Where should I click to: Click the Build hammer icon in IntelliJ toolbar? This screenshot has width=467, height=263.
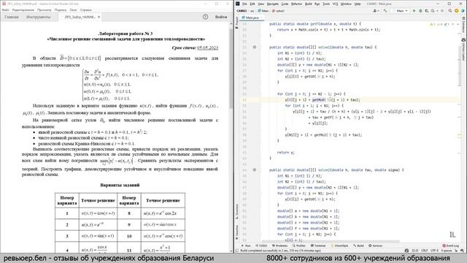385,11
